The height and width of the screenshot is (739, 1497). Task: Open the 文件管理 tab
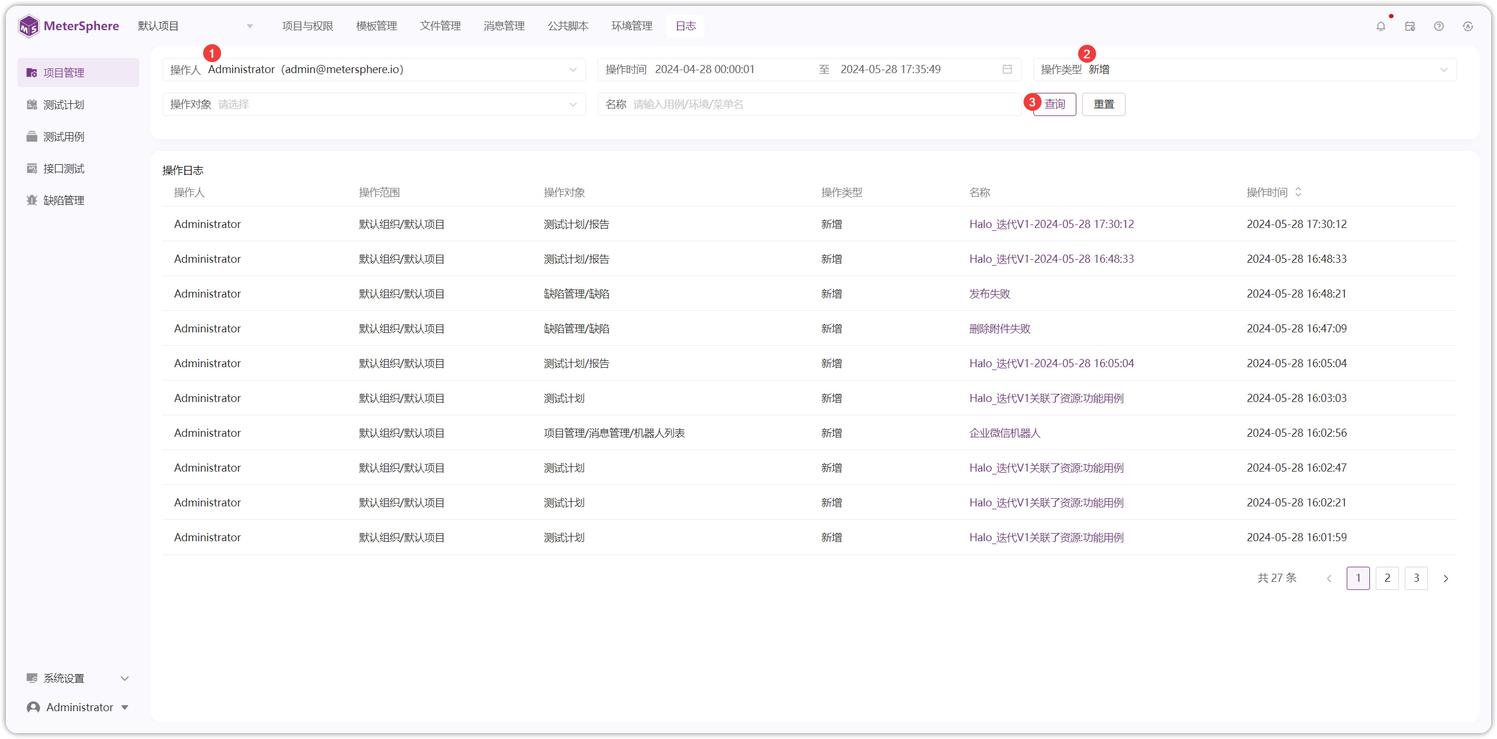pyautogui.click(x=440, y=26)
